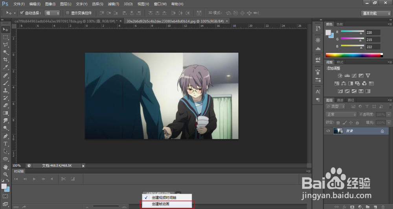Open the 正常 blend mode dropdown
Screen dimensions: 393x209
pos(341,115)
